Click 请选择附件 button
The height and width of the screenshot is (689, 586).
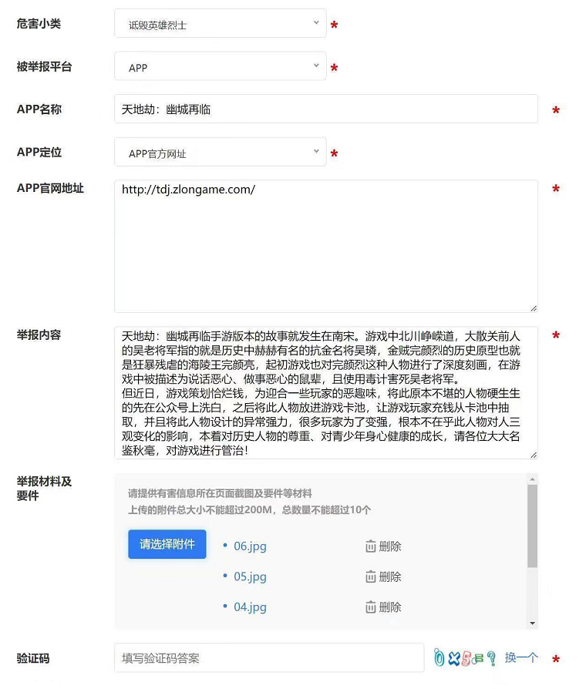(167, 544)
